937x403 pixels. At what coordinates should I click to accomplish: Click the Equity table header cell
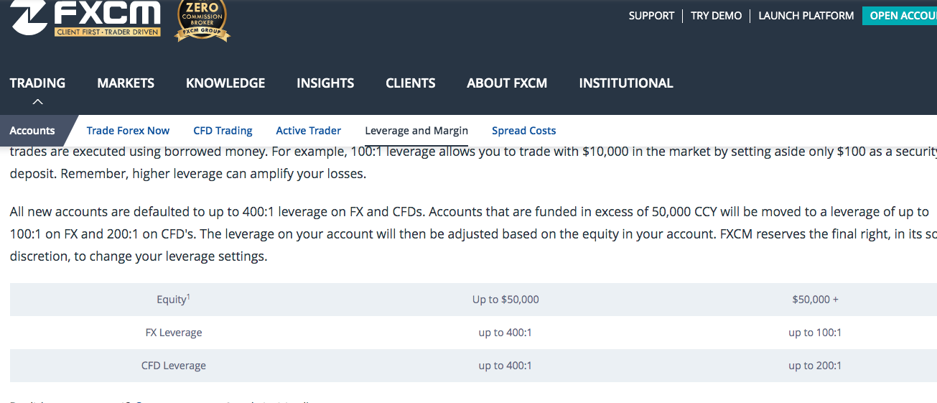(x=173, y=300)
